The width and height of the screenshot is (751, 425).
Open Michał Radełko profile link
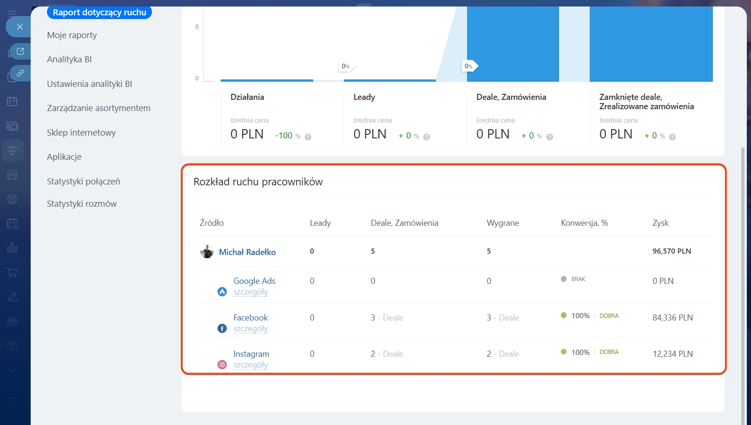click(247, 252)
